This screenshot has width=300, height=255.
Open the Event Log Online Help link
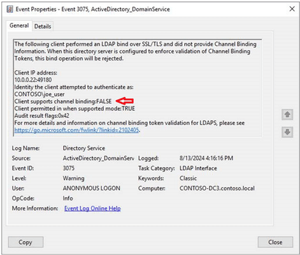[x=92, y=208]
